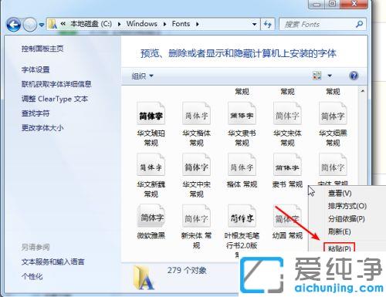386x297 pixels.
Task: Choose 刷新(E) in the context menu
Action: pyautogui.click(x=339, y=231)
